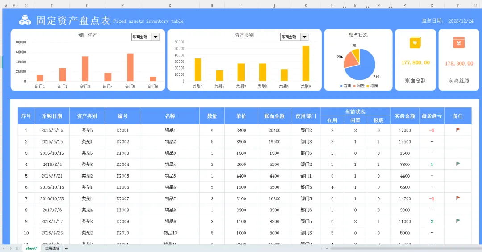Click the 部门5 bar in the department chart
Viewport: 482px width, 252px height.
(130, 67)
